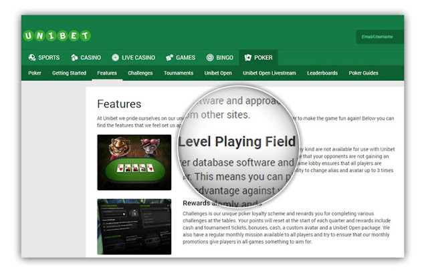This screenshot has height=271, width=428.
Task: View the Leaderboards page
Action: 322,73
